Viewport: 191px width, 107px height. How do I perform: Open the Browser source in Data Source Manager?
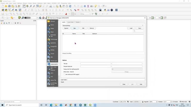click(x=53, y=21)
